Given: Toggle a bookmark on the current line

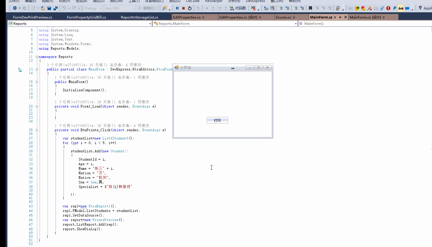Looking at the screenshot, I should (310, 8).
